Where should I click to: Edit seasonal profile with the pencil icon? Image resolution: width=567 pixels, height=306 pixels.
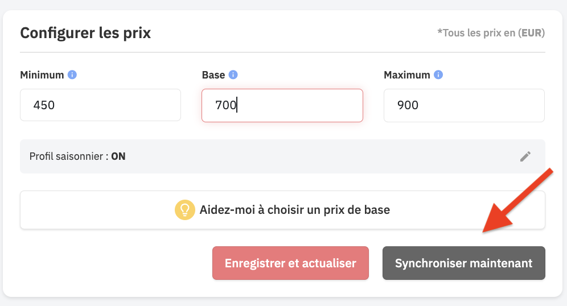tap(525, 156)
